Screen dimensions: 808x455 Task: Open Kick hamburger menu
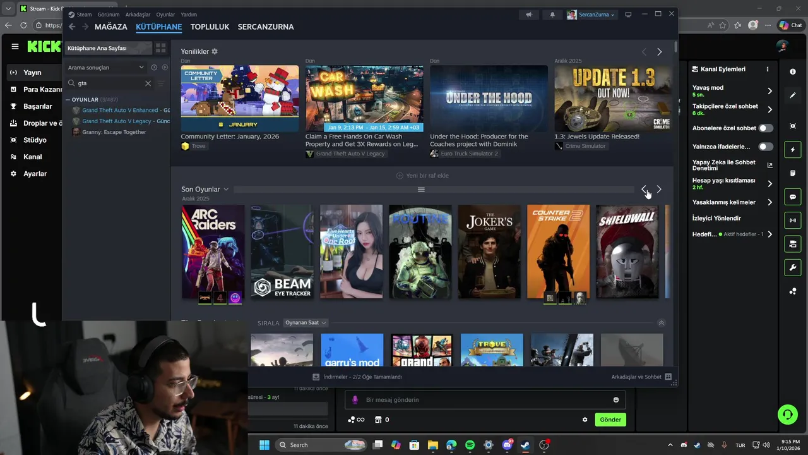coord(15,46)
